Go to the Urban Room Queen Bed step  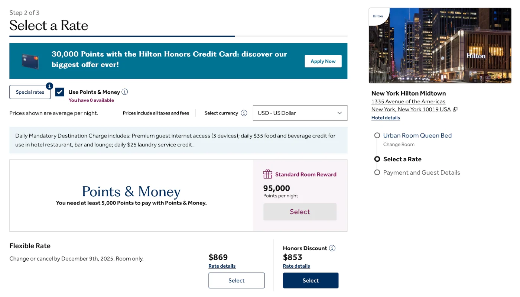(417, 136)
